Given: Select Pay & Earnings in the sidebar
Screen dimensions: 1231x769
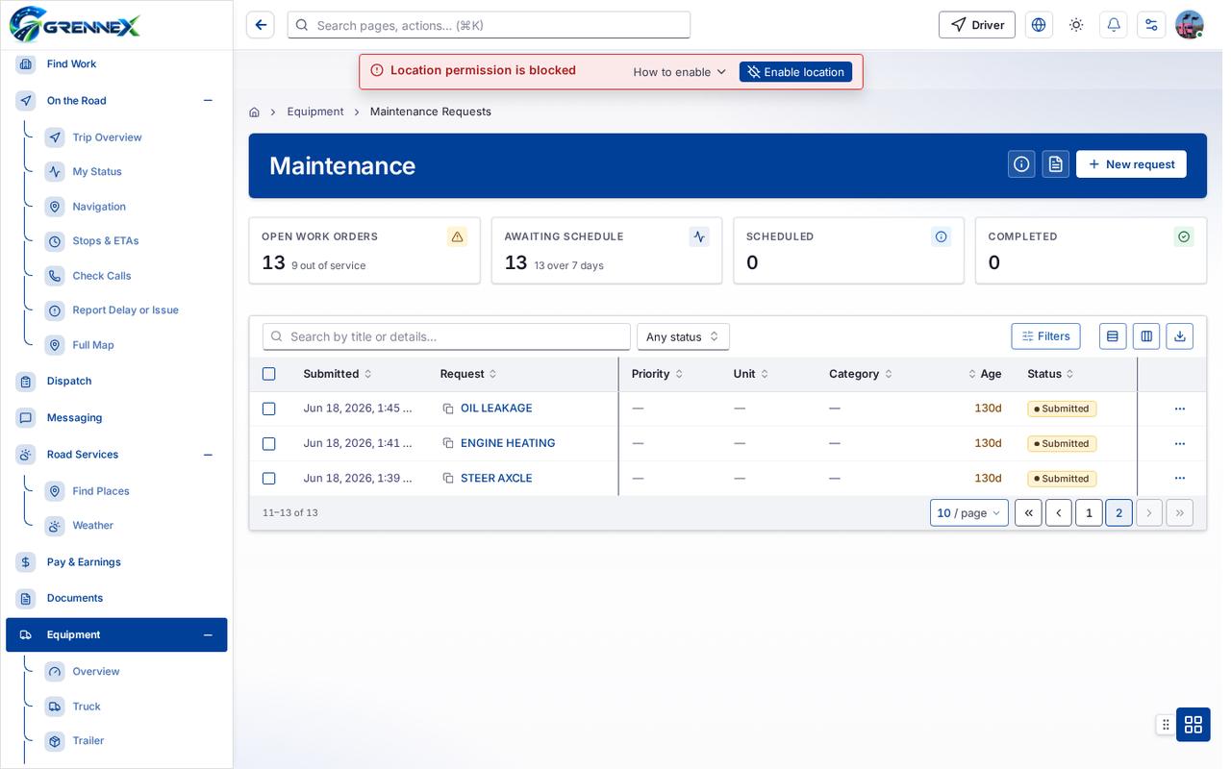Looking at the screenshot, I should (x=84, y=562).
